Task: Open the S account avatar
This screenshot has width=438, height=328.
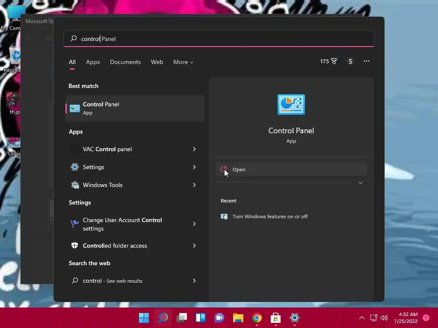Action: tap(350, 61)
